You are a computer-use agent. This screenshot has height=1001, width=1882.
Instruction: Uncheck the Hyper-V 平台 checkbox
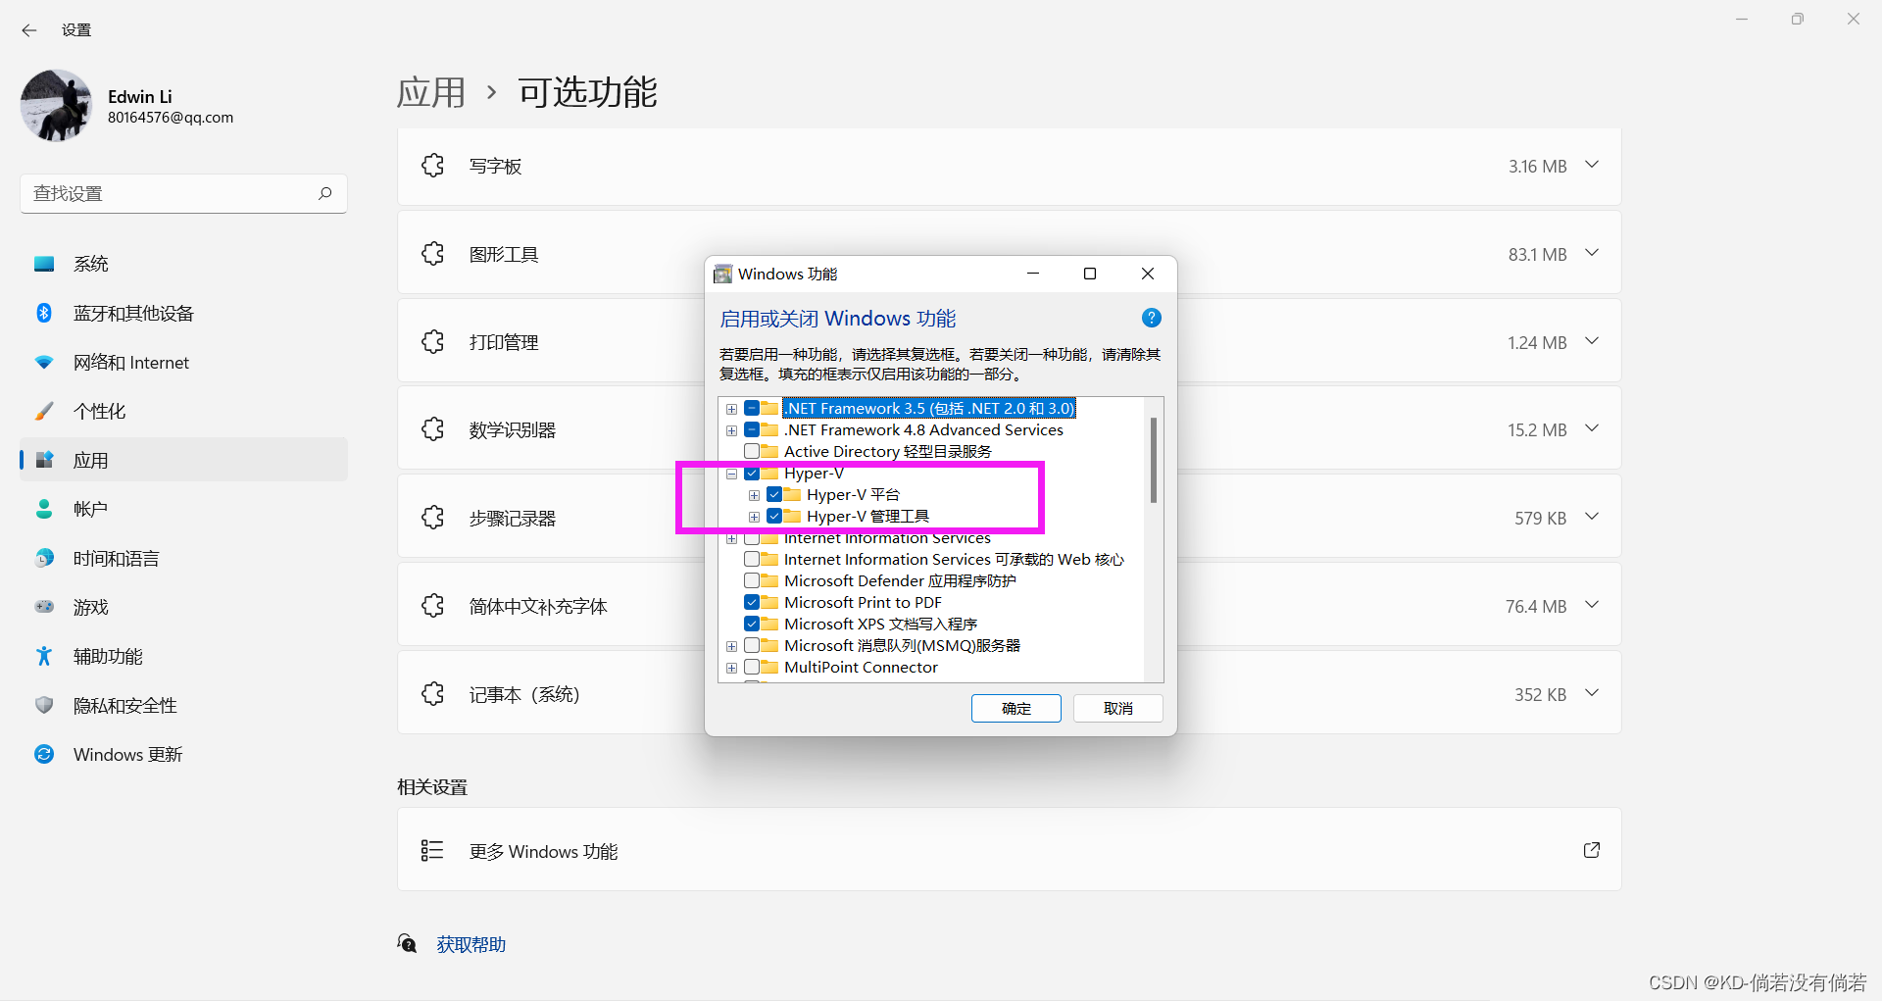(x=774, y=494)
